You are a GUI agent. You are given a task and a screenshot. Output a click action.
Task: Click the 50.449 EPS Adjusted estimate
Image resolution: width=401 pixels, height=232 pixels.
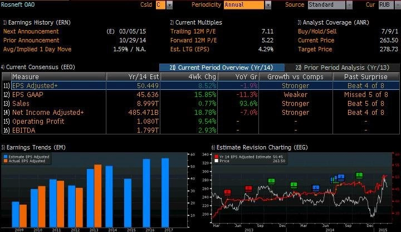(148, 85)
